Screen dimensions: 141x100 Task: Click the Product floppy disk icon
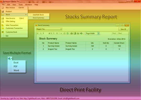coord(3,11)
